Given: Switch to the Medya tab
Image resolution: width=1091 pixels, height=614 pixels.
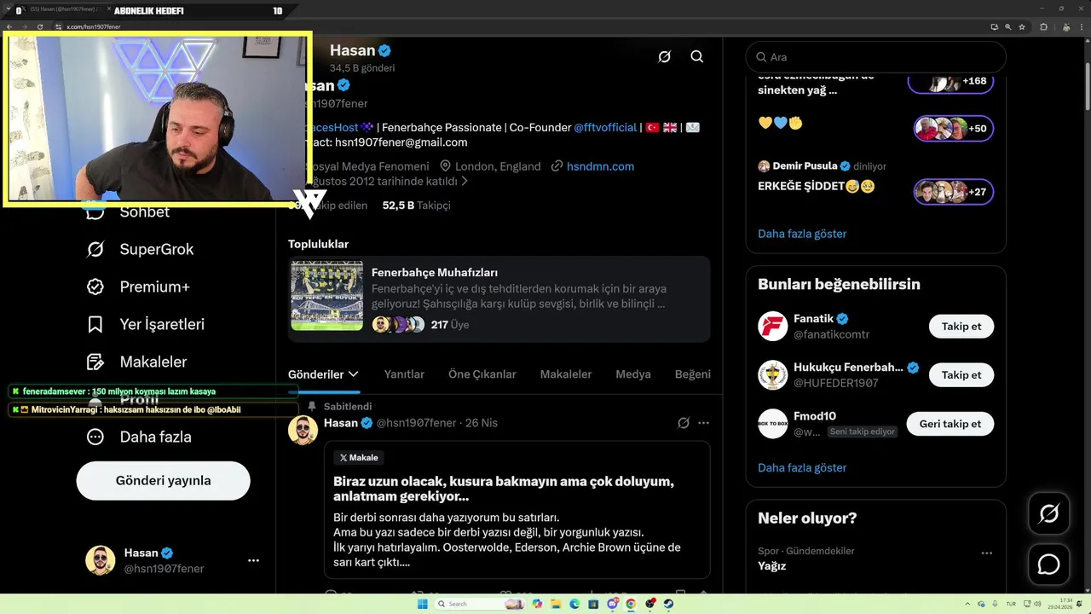Looking at the screenshot, I should 633,374.
